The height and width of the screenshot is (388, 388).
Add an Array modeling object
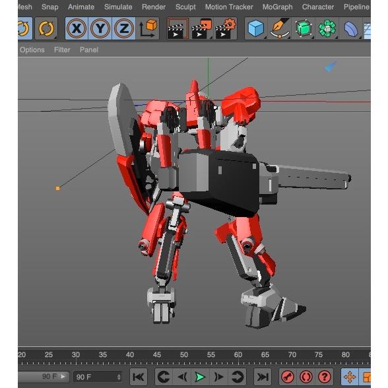(x=327, y=28)
